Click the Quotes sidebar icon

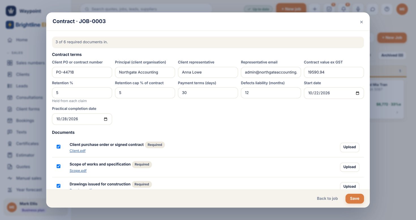pyautogui.click(x=10, y=167)
